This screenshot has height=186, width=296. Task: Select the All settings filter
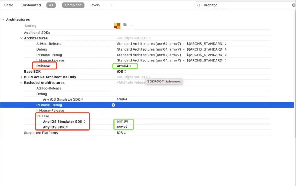pos(51,5)
